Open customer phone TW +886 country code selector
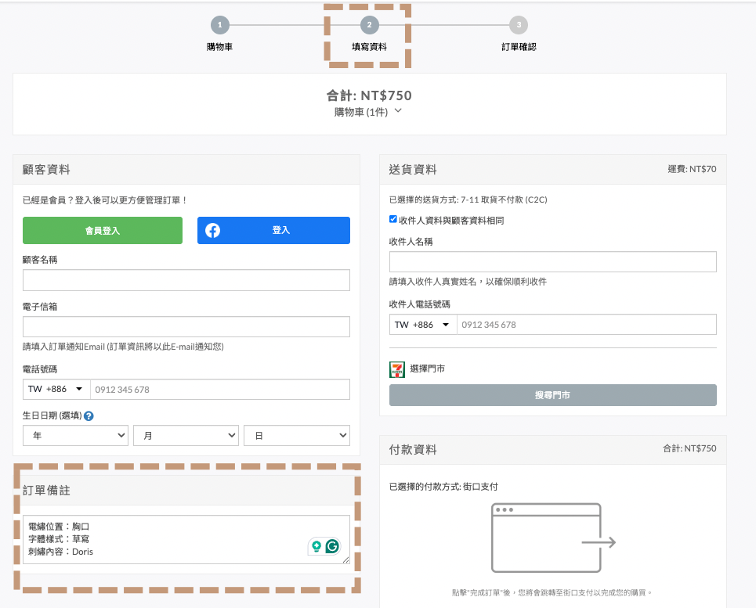This screenshot has height=608, width=756. click(56, 389)
